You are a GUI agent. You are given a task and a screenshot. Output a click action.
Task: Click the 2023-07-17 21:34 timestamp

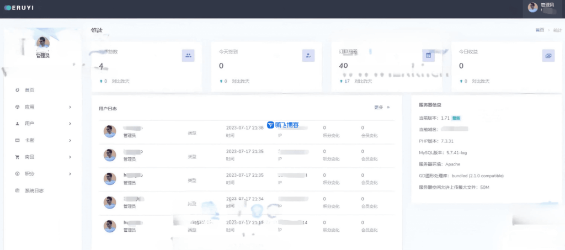click(244, 199)
